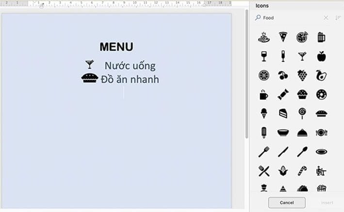The image size is (344, 212).
Task: Pick the wine glass icon
Action: (x=264, y=57)
